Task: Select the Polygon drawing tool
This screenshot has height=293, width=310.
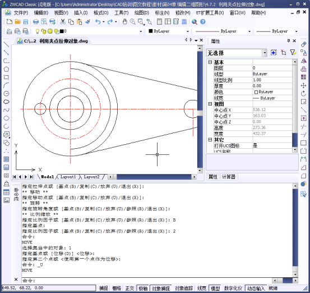Action: [x=6, y=69]
